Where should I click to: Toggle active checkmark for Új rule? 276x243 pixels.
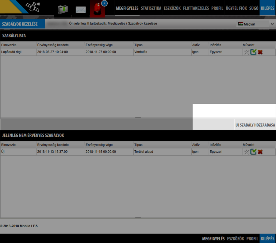[x=253, y=152]
